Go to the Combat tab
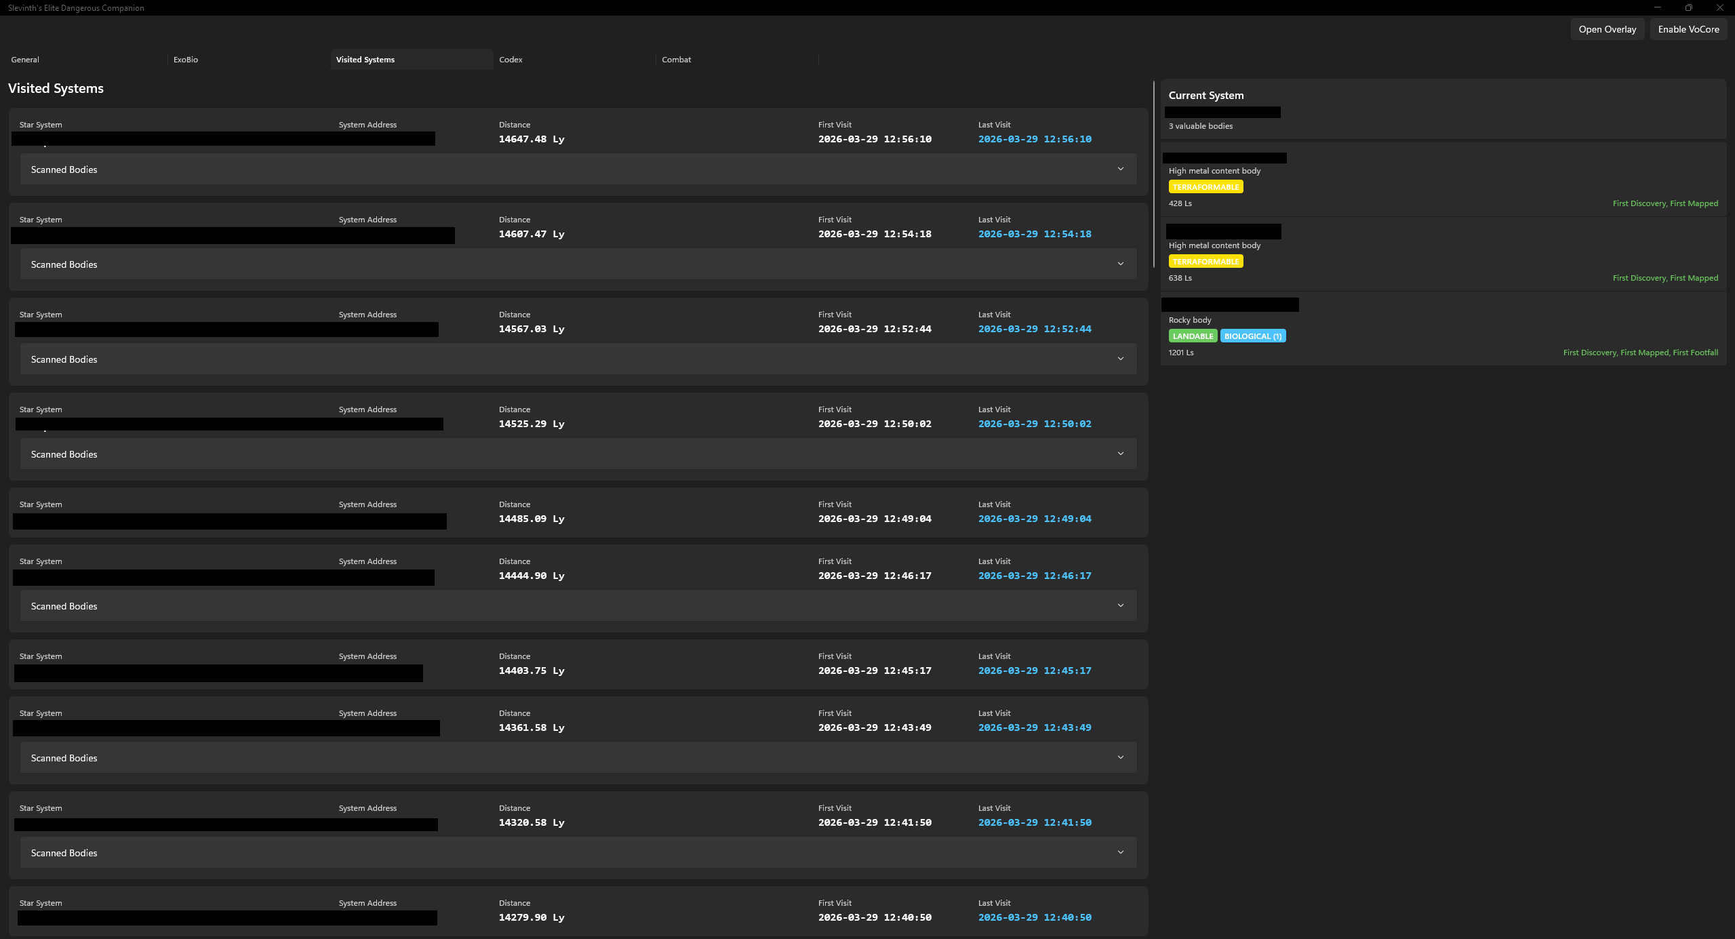The height and width of the screenshot is (939, 1735). click(676, 60)
